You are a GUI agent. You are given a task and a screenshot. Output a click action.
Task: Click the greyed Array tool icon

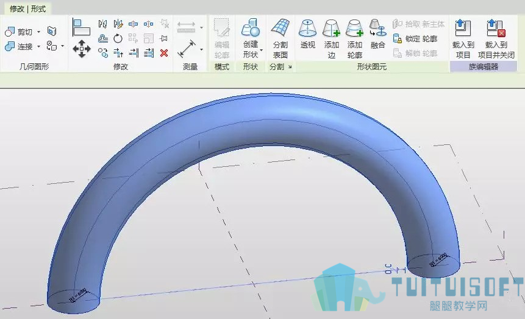(133, 38)
